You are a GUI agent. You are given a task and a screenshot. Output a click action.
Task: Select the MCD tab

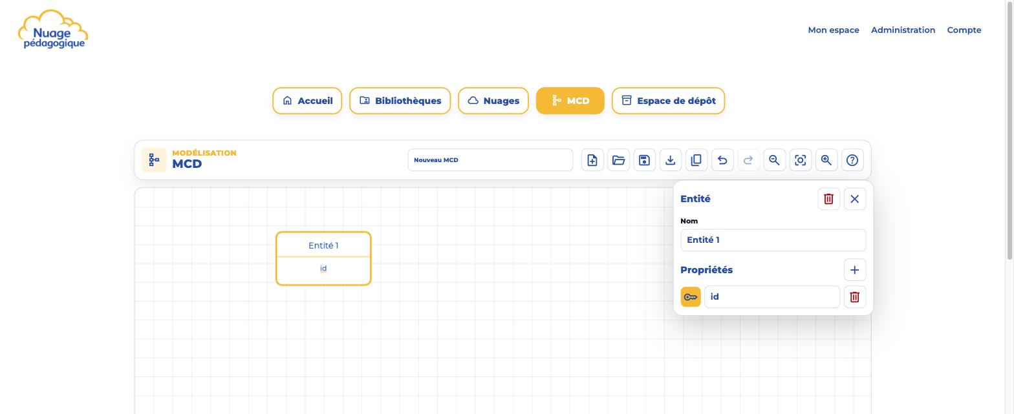coord(570,101)
